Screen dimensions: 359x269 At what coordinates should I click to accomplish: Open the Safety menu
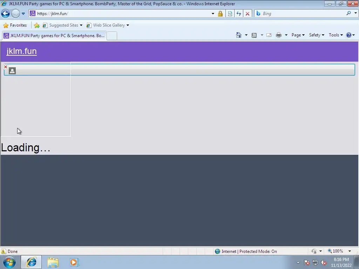pos(317,35)
